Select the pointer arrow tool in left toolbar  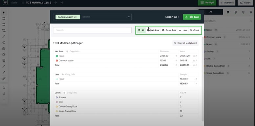(4, 13)
